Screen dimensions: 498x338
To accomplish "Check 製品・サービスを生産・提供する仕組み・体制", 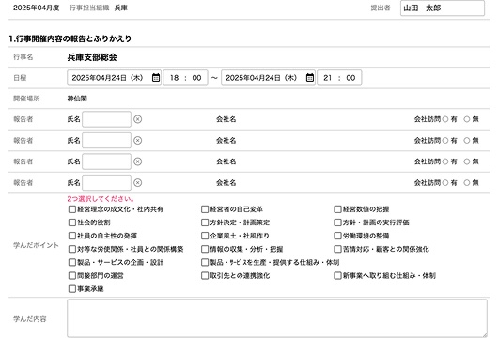I will (205, 263).
